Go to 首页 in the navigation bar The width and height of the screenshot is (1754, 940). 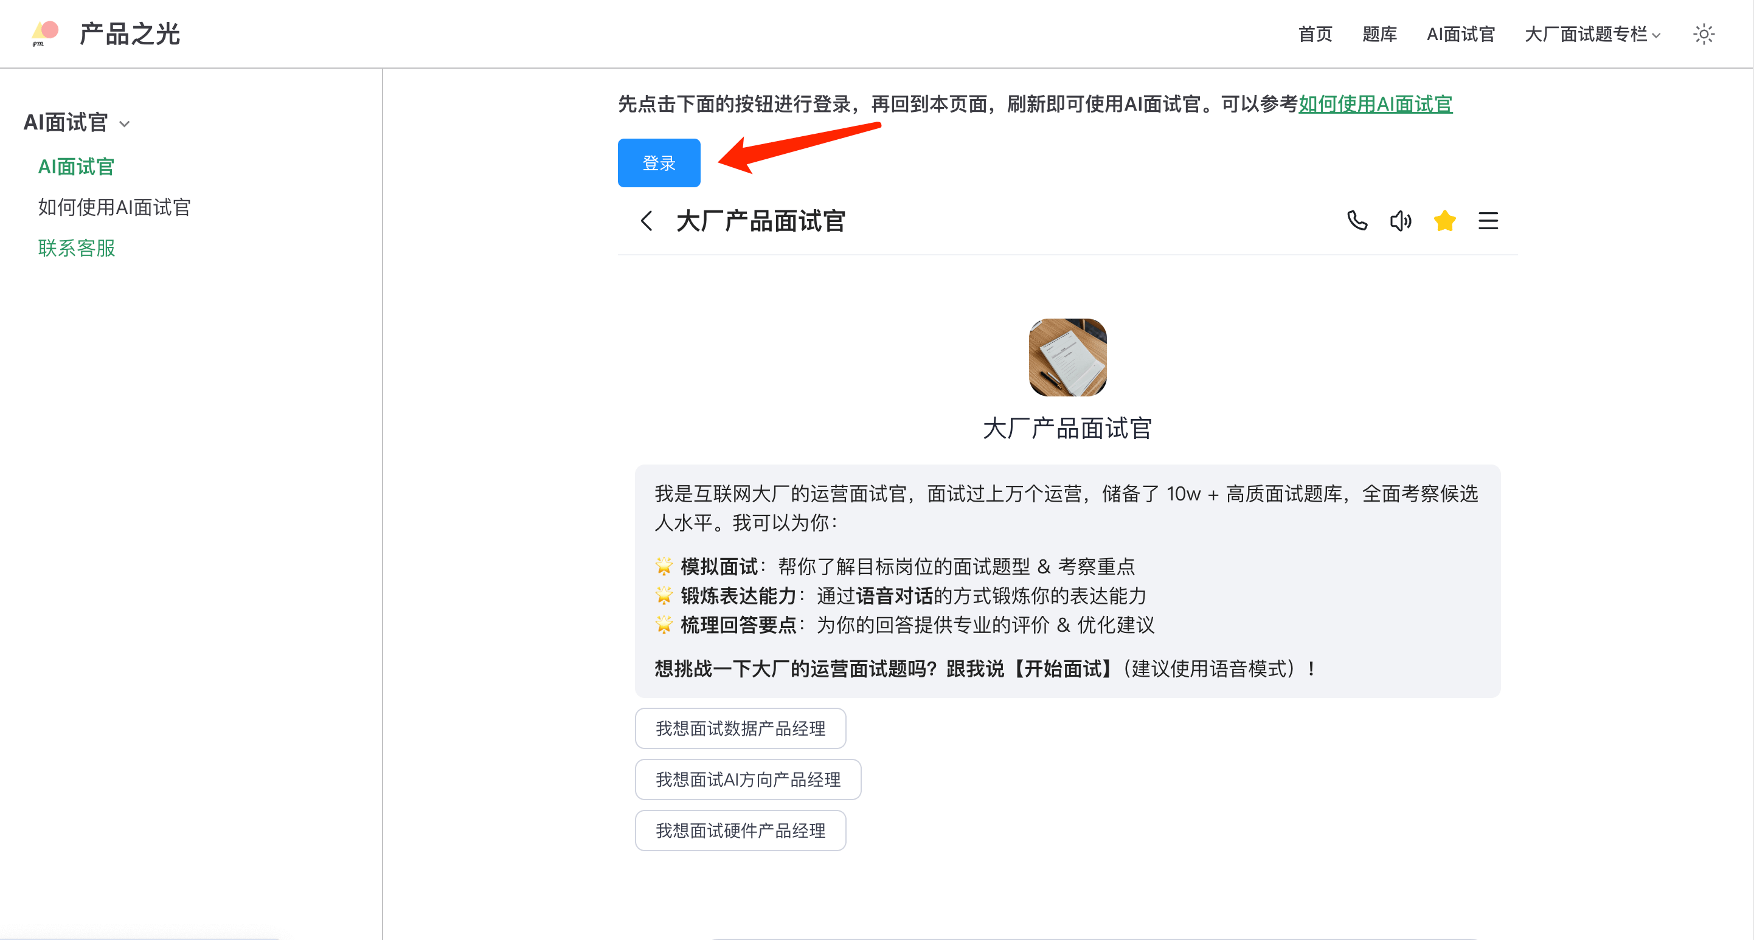[x=1314, y=33]
